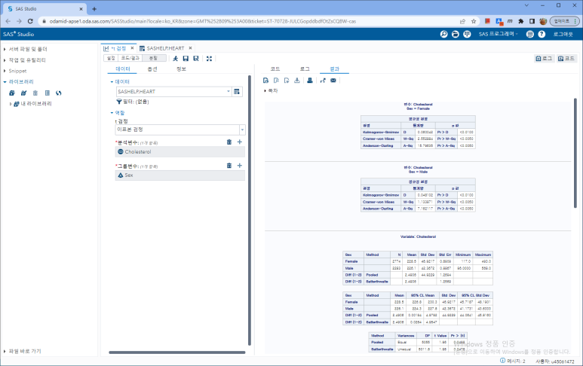Click the 로그 button at top right
583x366 pixels.
(545, 58)
